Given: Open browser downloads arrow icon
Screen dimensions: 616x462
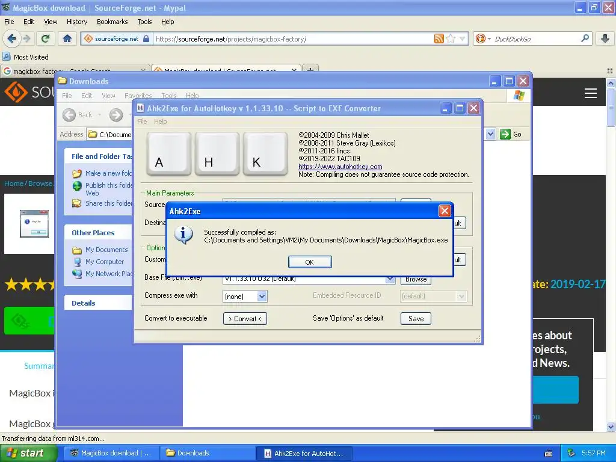Looking at the screenshot, I should pos(605,38).
